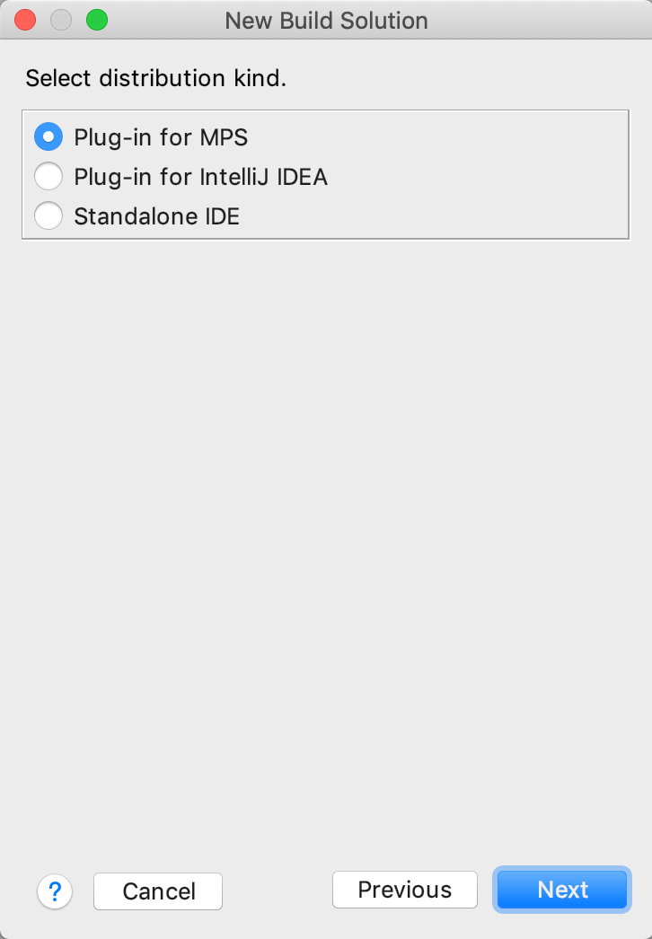Screen dimensions: 652x939
Task: Click the unselected Standalone IDE radio circle
Action: (48, 215)
